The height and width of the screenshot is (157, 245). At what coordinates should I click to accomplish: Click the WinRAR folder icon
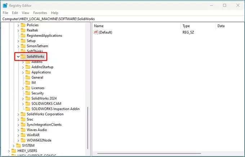(x=23, y=135)
